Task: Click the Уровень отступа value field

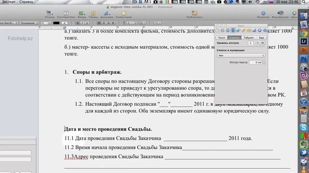Action: pos(251,43)
